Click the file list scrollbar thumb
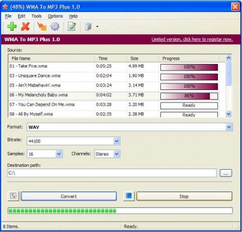This screenshot has width=242, height=232. [229, 74]
